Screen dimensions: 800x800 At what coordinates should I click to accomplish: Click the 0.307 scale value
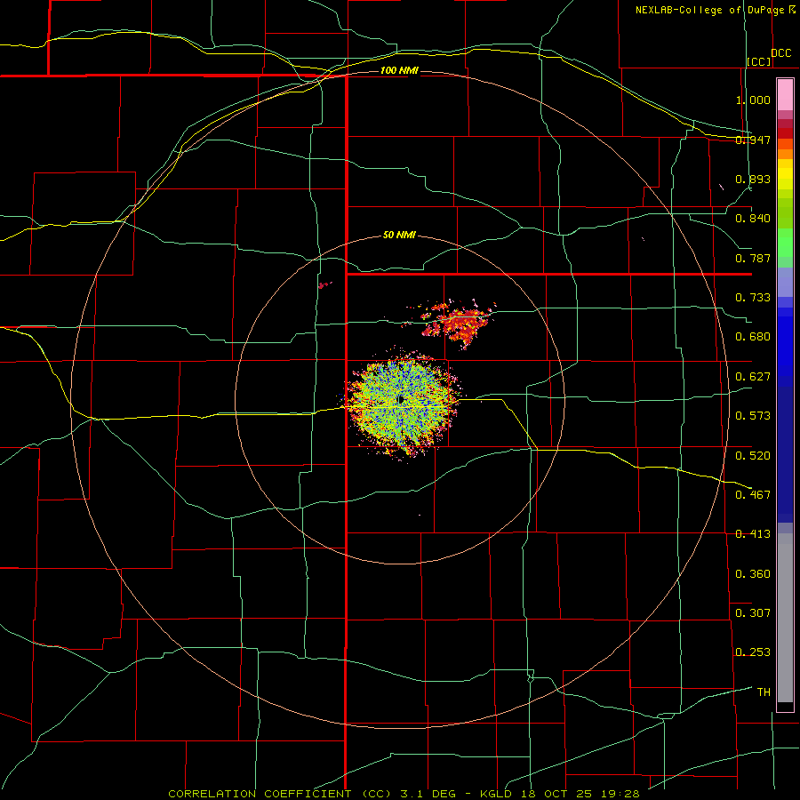click(753, 613)
